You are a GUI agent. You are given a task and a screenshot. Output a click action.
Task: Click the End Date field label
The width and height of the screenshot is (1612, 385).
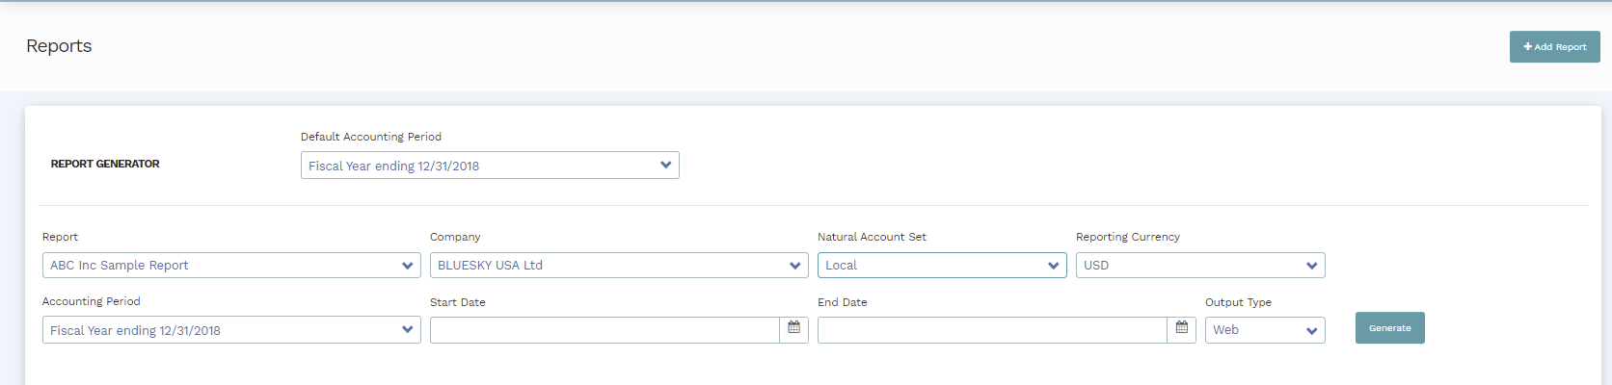[843, 302]
